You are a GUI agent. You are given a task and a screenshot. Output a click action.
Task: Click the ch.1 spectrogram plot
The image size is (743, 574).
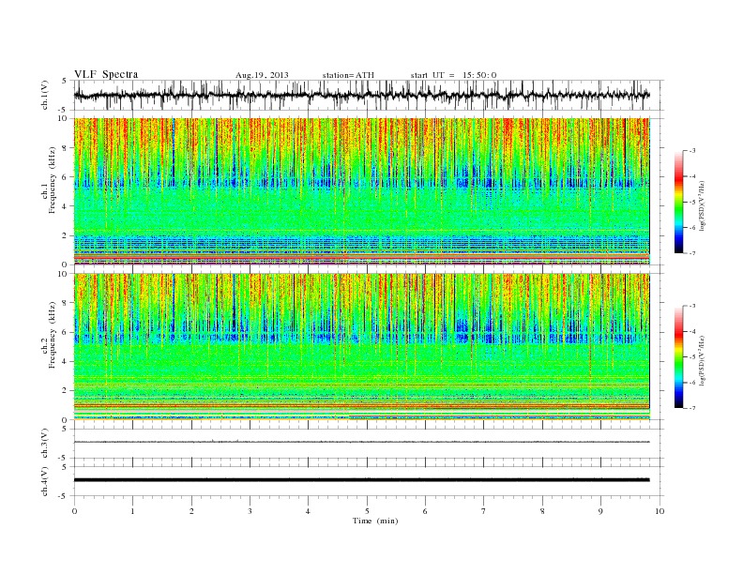pyautogui.click(x=361, y=191)
